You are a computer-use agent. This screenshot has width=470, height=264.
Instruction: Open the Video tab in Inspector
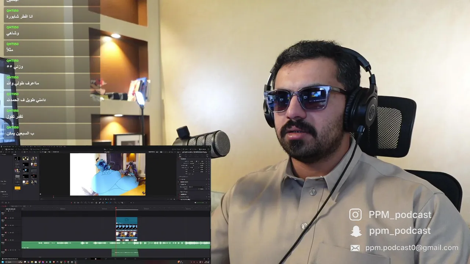[180, 156]
